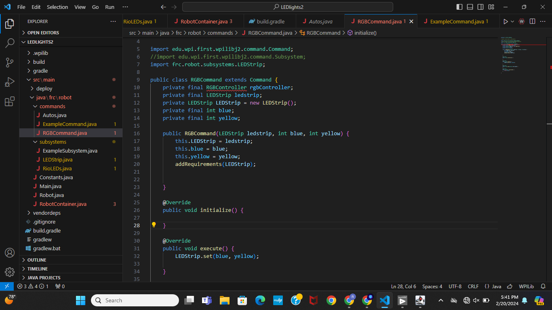Click the remote window indicator in status bar
The height and width of the screenshot is (310, 552).
point(7,286)
